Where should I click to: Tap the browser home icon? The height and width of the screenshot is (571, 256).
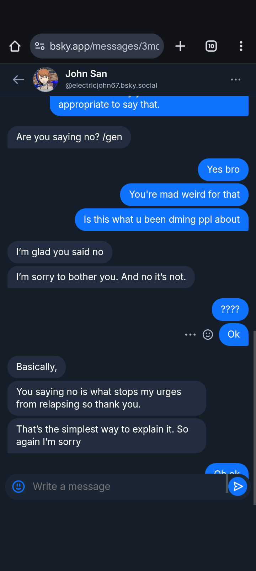[x=15, y=46]
